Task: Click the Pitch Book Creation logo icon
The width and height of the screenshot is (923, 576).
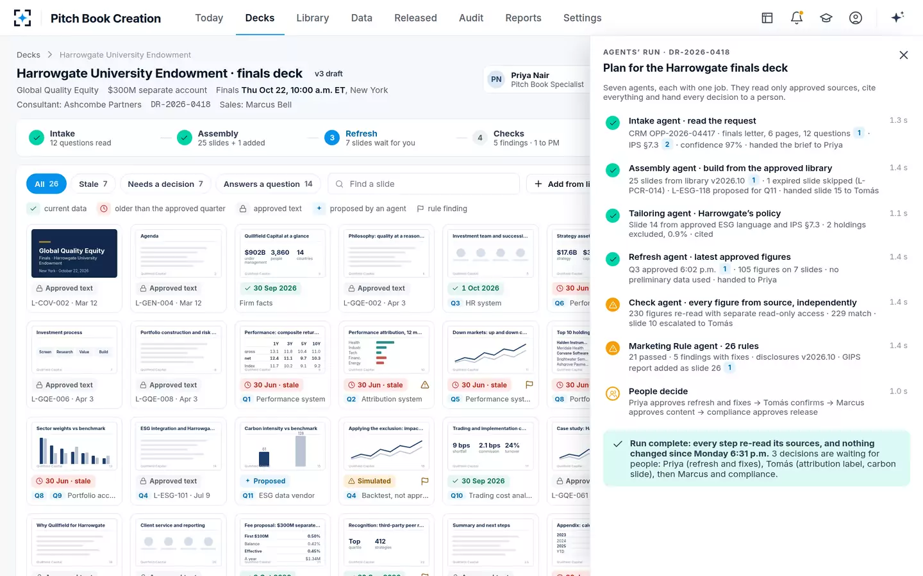Action: click(22, 18)
